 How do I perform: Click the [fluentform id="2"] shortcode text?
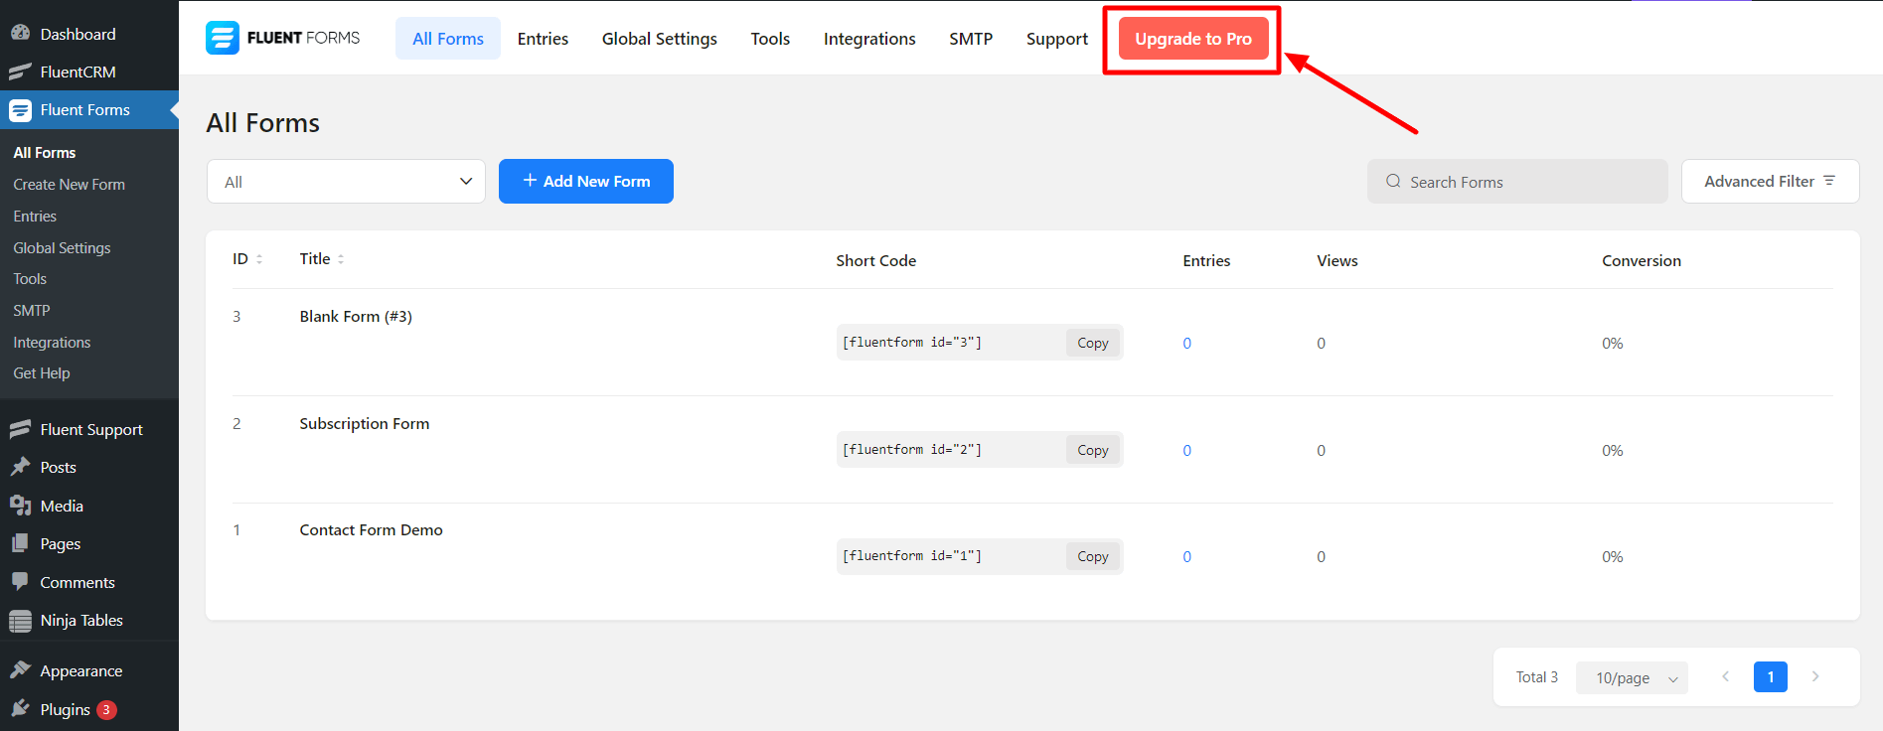tap(912, 449)
